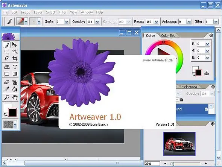Click the horizontal scrollbar under the canvas
The height and width of the screenshot is (167, 222).
84,163
